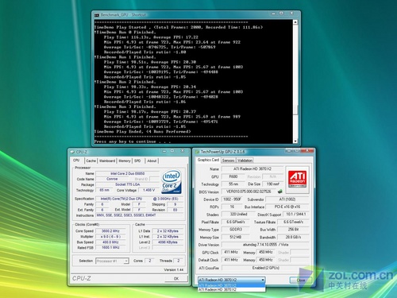The image size is (397, 298).
Task: Click the Core Voltage value field
Action: point(149,190)
